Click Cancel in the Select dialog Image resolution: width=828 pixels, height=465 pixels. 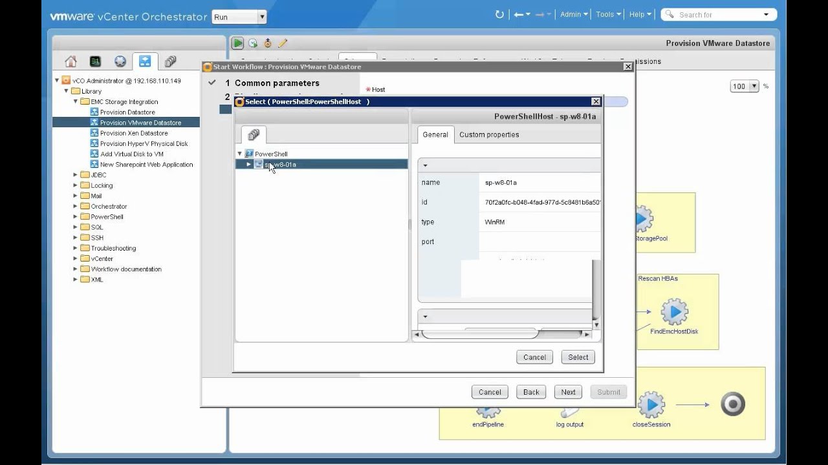(x=534, y=357)
